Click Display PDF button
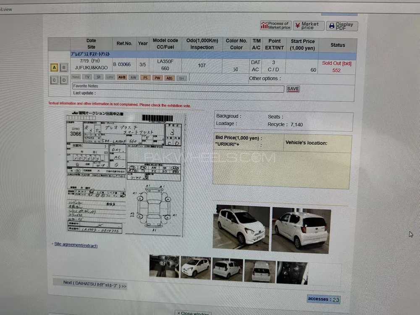The height and width of the screenshot is (315, 420). (342, 26)
